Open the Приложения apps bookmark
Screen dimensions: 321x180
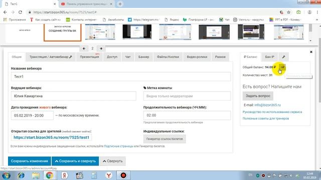(x=15, y=19)
